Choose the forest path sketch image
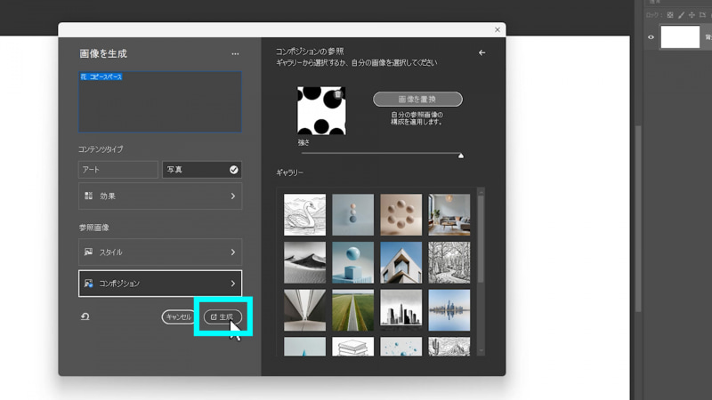Screen dimensions: 712x400 click(x=449, y=262)
